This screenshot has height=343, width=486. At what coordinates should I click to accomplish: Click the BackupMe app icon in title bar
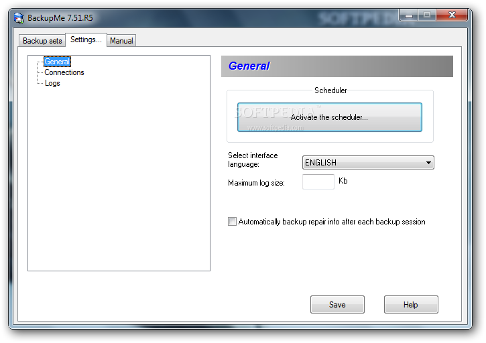coord(19,18)
